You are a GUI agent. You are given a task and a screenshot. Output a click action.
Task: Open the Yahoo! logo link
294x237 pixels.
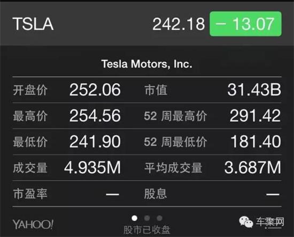tap(33, 224)
